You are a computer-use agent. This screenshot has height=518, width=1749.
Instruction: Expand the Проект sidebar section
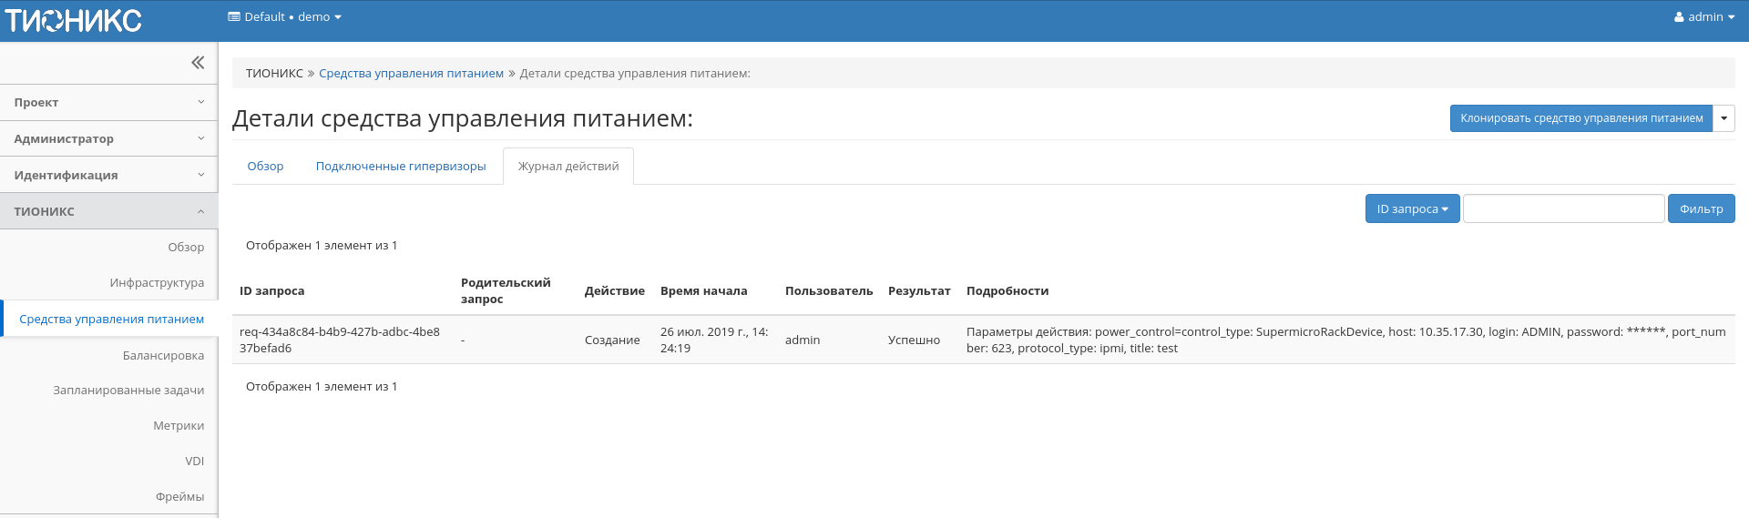tap(108, 103)
